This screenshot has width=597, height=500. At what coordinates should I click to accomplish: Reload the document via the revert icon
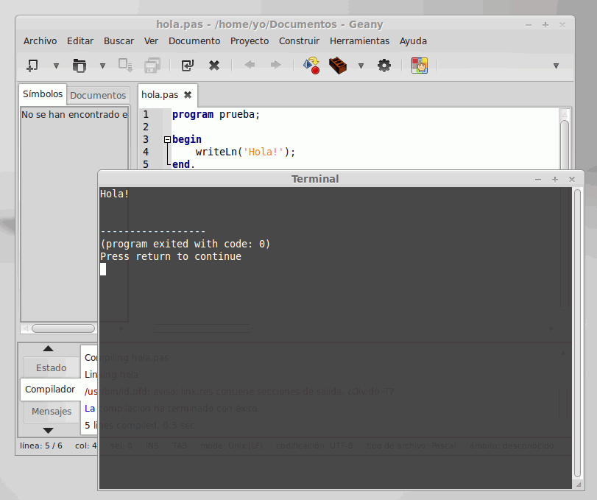[187, 65]
